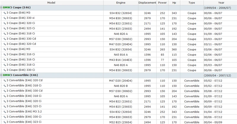
Task: Click Type cell Coupe in 330 Cd row
Action: coord(192,39)
